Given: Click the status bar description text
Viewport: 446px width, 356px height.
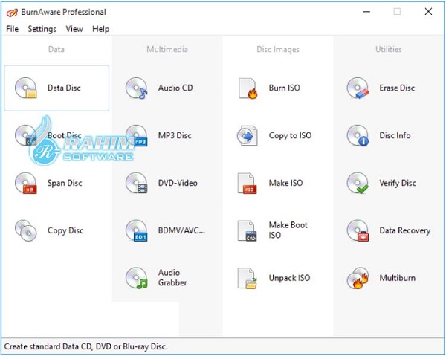Looking at the screenshot, I should click(x=86, y=347).
